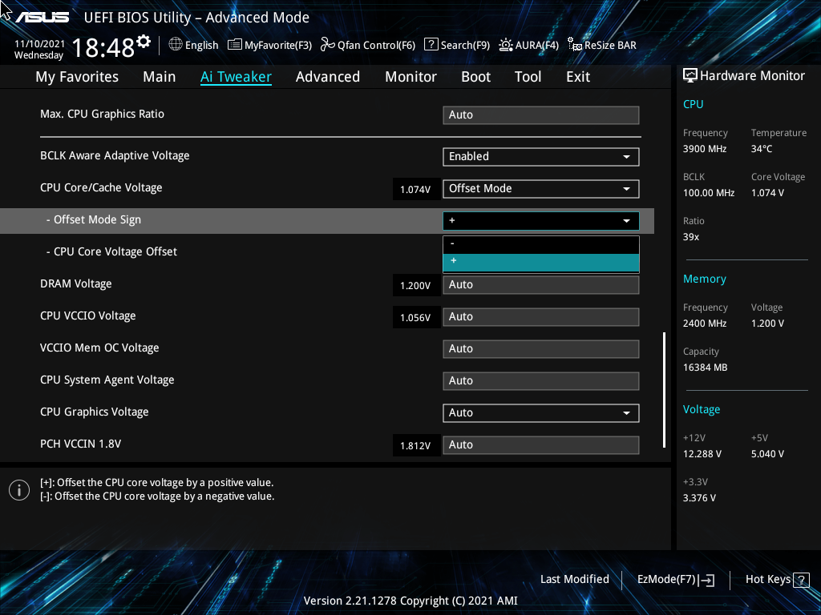Image resolution: width=821 pixels, height=615 pixels.
Task: Click the vertical settings scrollbar
Action: tap(665, 390)
